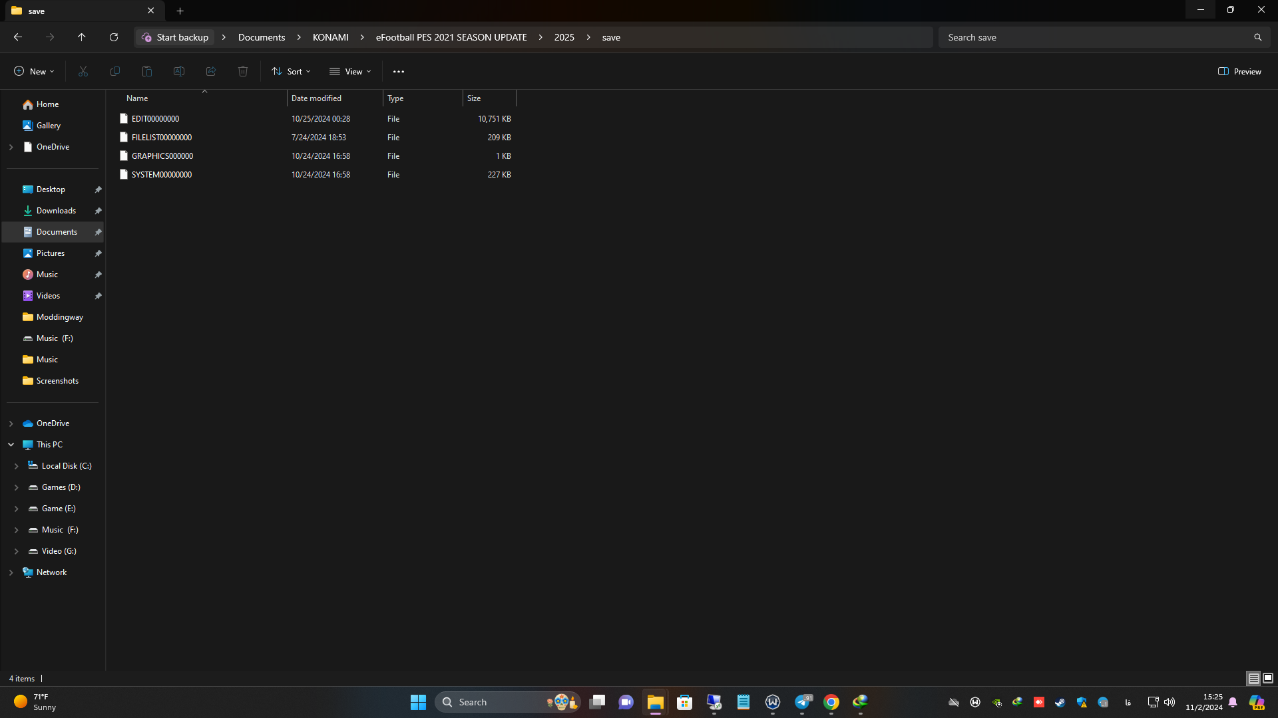
Task: Expand the Local Disk (C:) tree node
Action: tap(17, 466)
